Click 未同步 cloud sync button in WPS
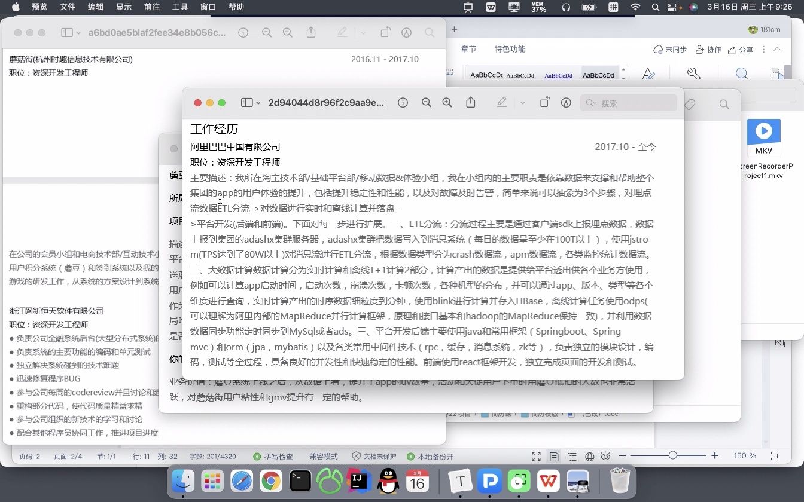Image resolution: width=804 pixels, height=502 pixels. pos(670,50)
